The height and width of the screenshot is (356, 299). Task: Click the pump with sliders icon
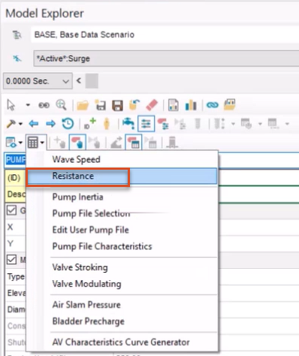point(163,124)
